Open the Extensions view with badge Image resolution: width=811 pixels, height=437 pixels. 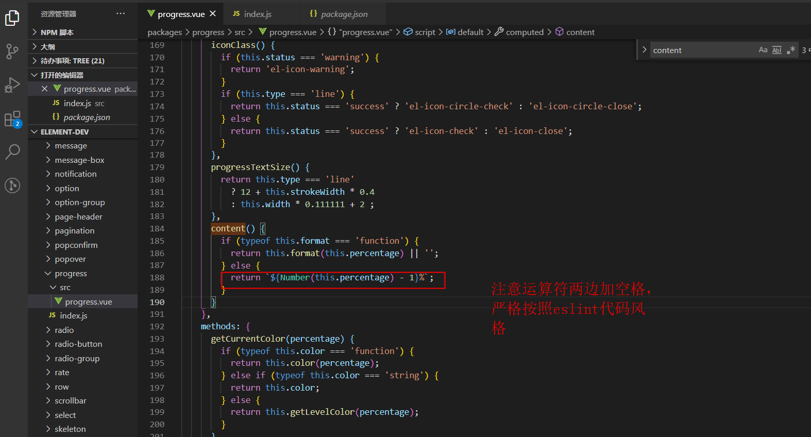[12, 119]
